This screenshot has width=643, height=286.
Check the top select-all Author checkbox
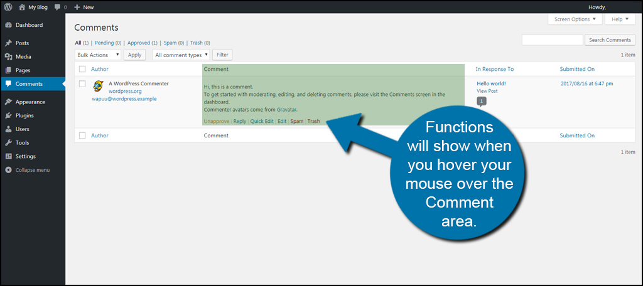[82, 69]
